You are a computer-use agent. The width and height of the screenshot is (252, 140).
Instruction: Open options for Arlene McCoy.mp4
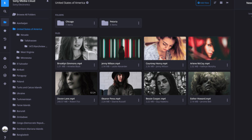tap(227, 65)
